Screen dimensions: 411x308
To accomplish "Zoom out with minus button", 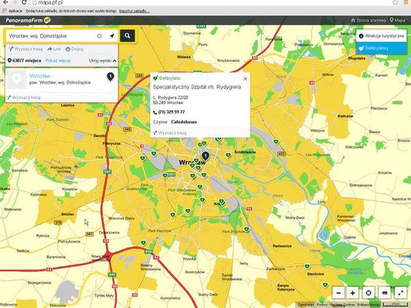I will coord(339,293).
